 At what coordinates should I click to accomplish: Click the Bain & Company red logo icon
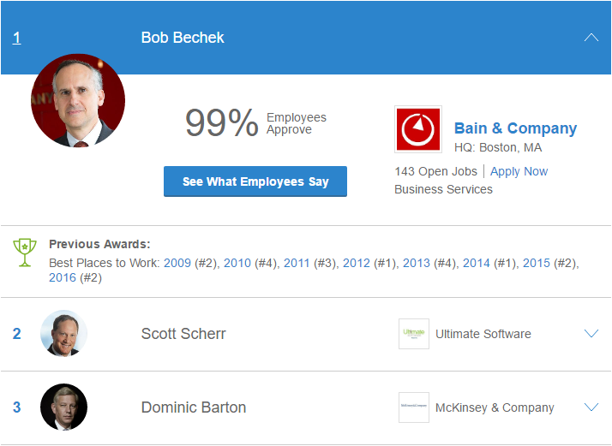[417, 129]
